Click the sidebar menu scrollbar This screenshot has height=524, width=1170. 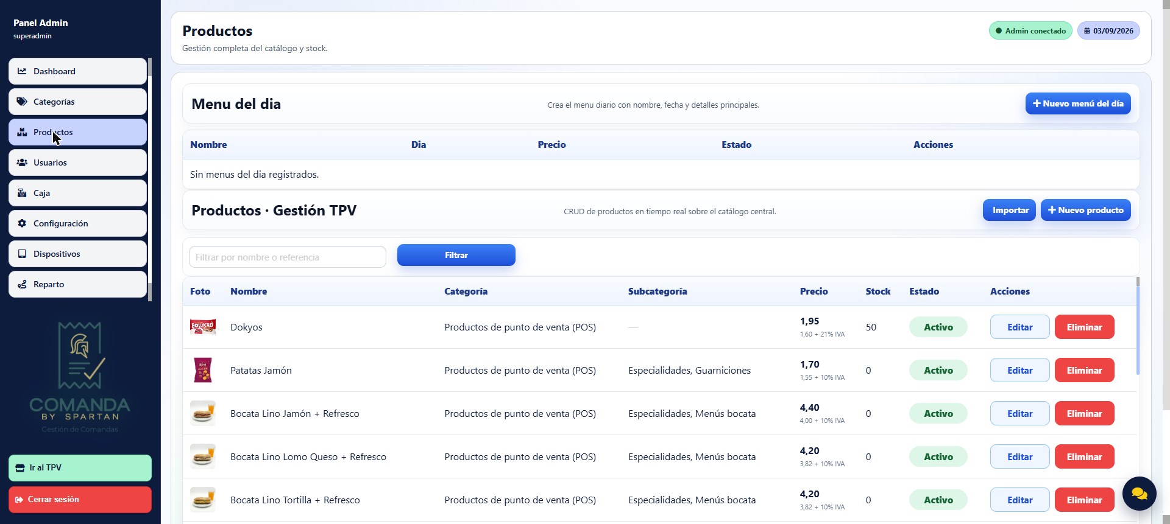[150, 180]
